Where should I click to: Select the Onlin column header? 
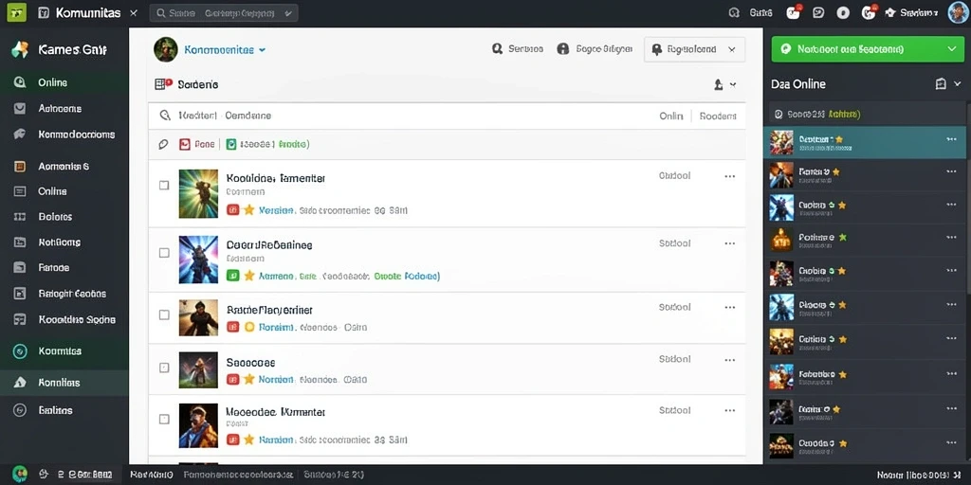(x=671, y=116)
